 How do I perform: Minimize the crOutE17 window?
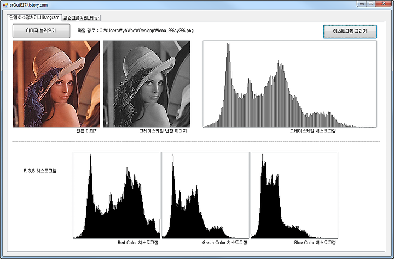click(x=362, y=4)
